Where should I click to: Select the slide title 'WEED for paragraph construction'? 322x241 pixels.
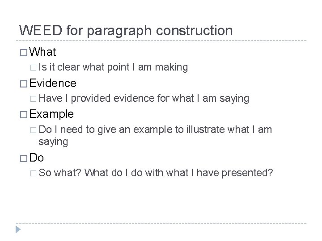126,31
